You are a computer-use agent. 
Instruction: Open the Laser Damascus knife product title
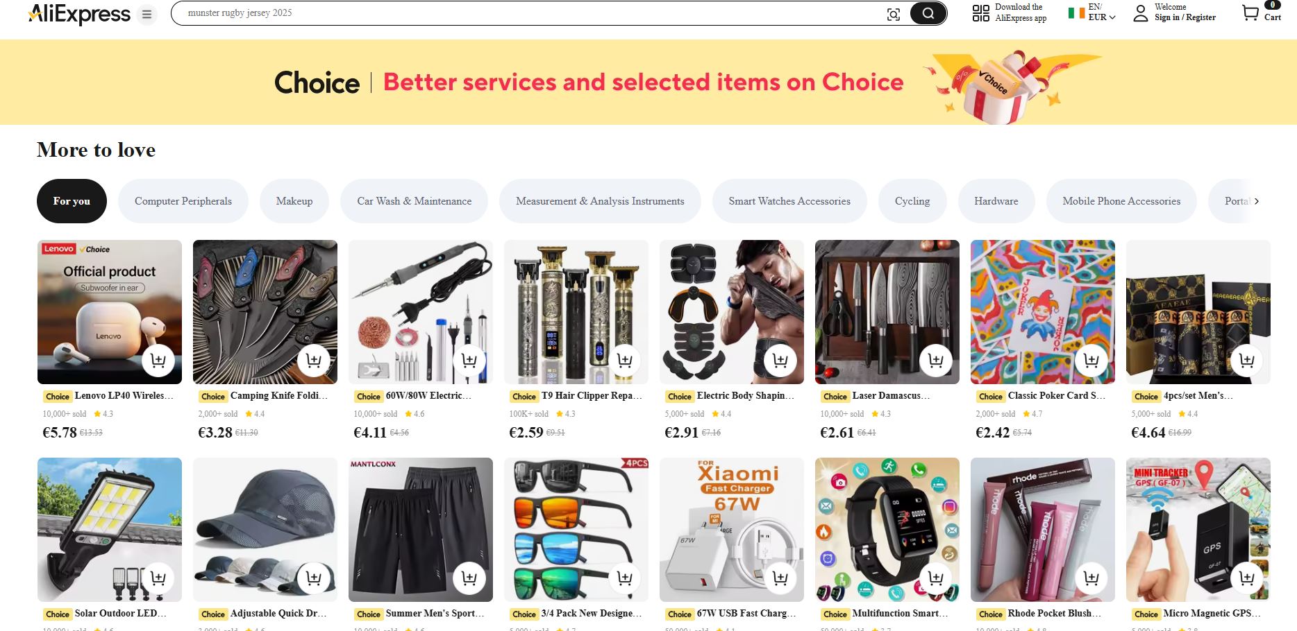tap(891, 396)
